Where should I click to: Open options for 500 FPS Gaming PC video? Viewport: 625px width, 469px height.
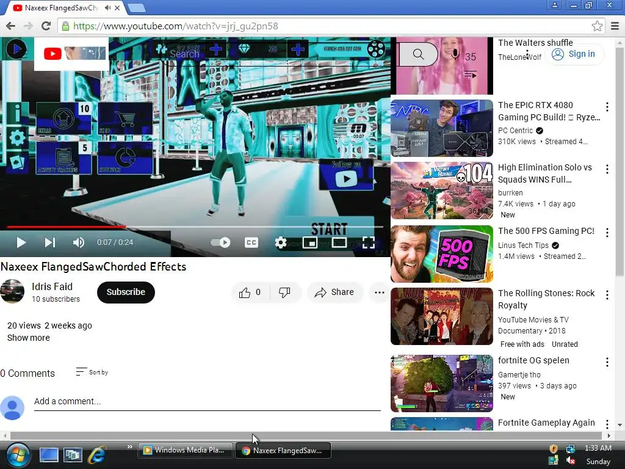(x=607, y=233)
